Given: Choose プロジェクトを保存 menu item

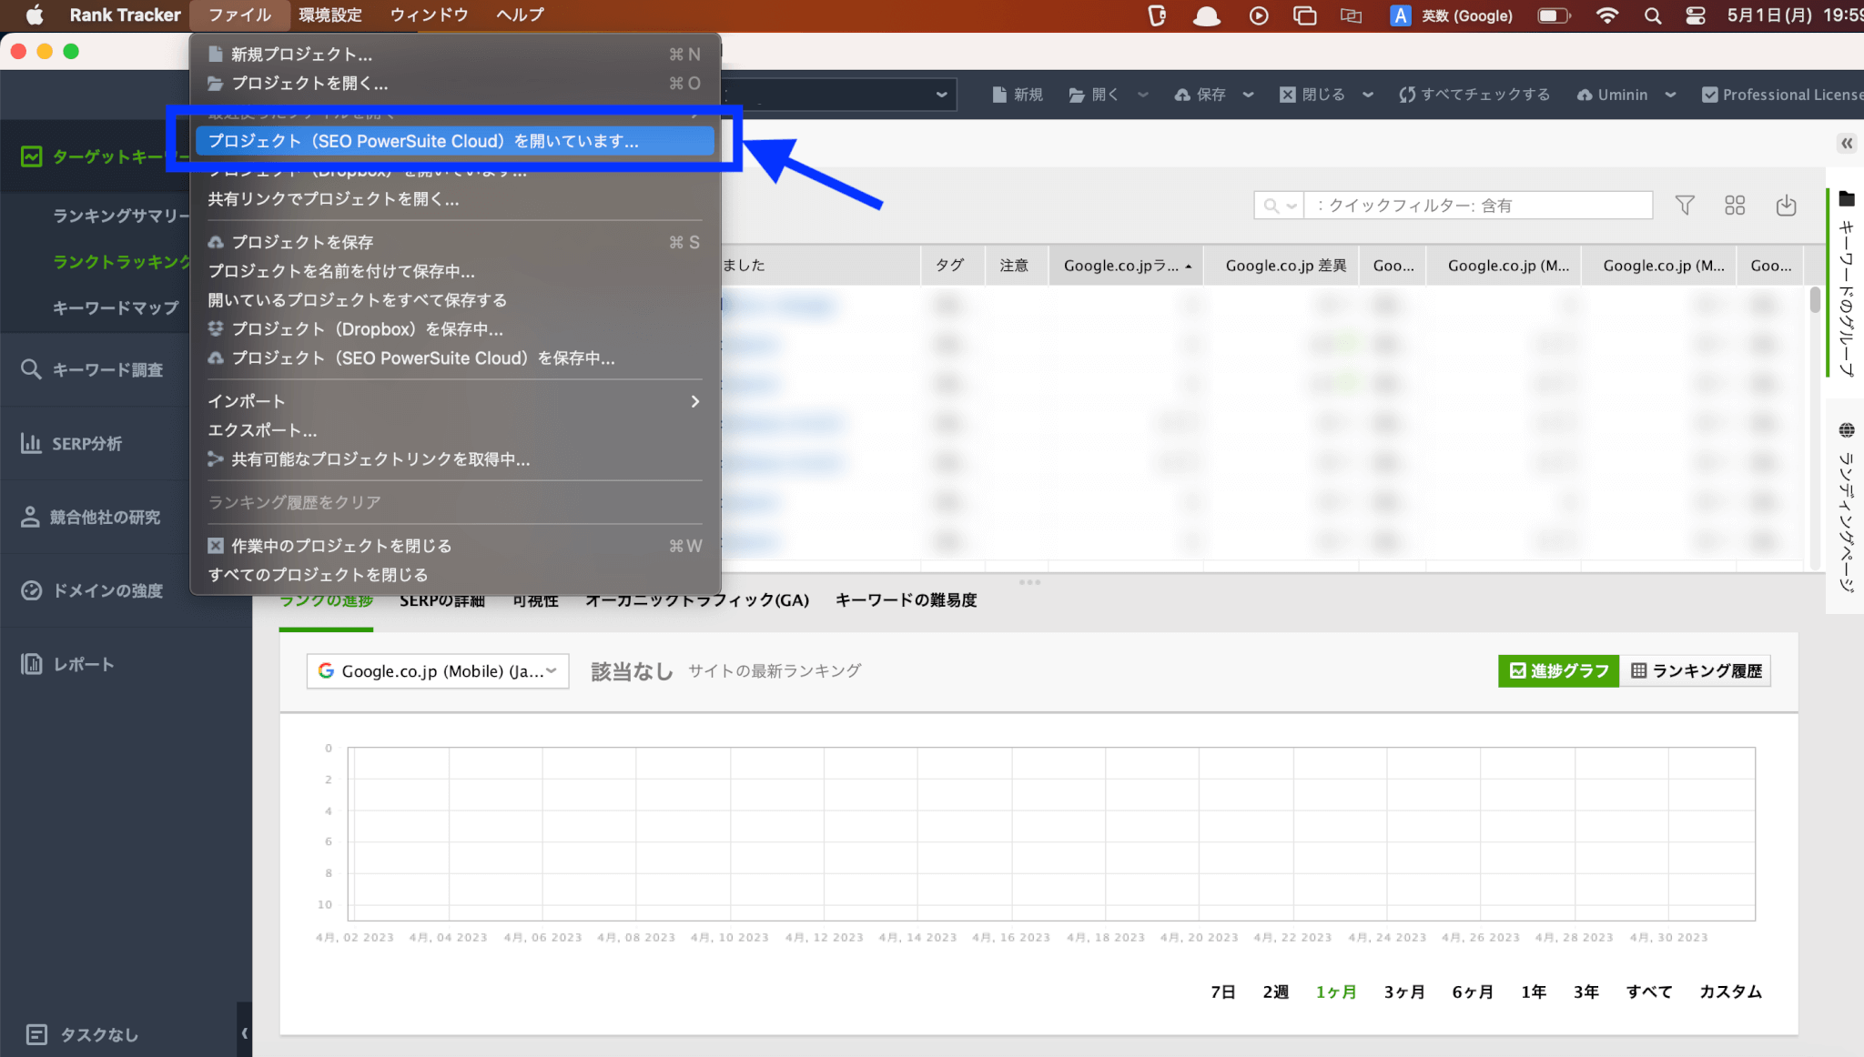Looking at the screenshot, I should (453, 242).
